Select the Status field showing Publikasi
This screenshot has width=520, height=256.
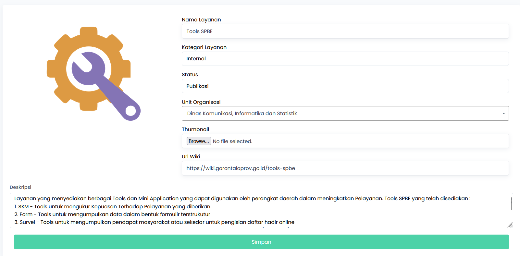coord(345,86)
